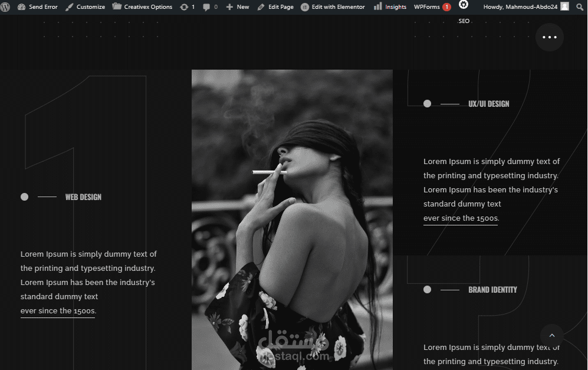Open WPForms menu item
Screen dimensions: 588x370
coord(427,6)
